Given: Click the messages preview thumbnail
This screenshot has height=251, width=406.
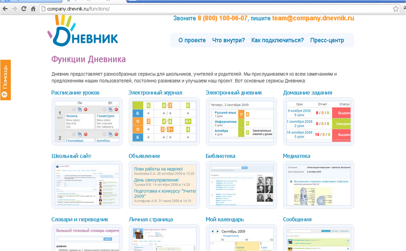Looking at the screenshot, I should point(318,238).
